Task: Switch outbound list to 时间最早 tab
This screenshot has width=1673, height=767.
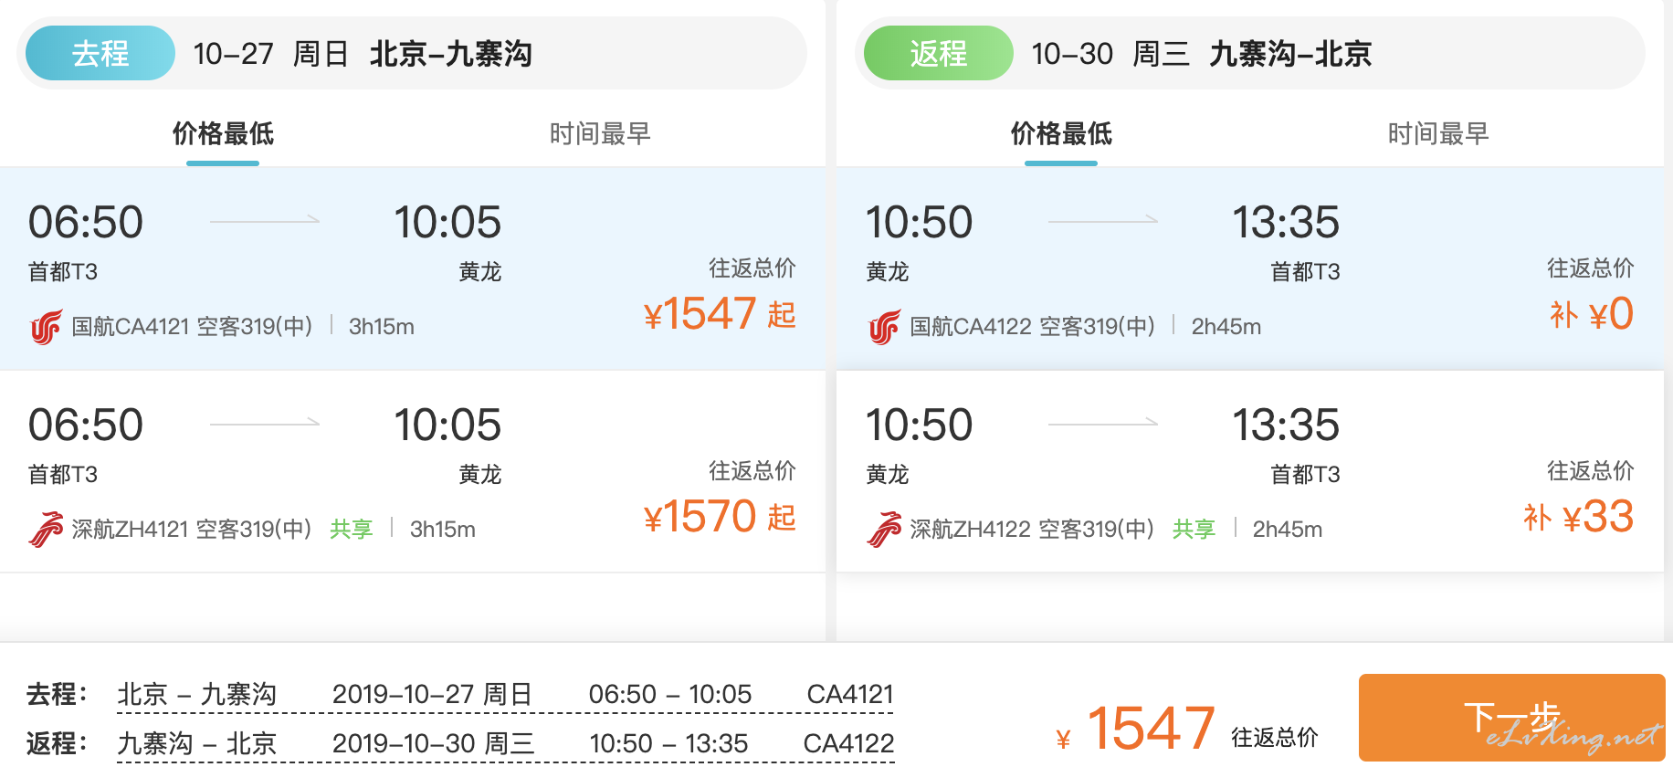Action: coord(600,134)
